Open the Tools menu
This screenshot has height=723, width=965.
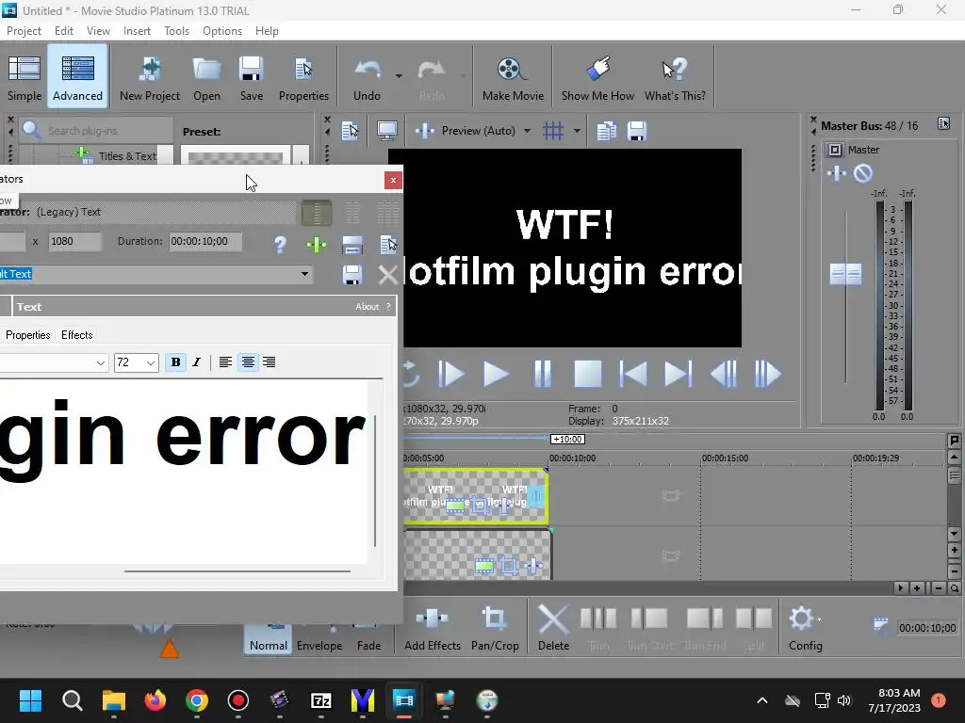(x=176, y=31)
